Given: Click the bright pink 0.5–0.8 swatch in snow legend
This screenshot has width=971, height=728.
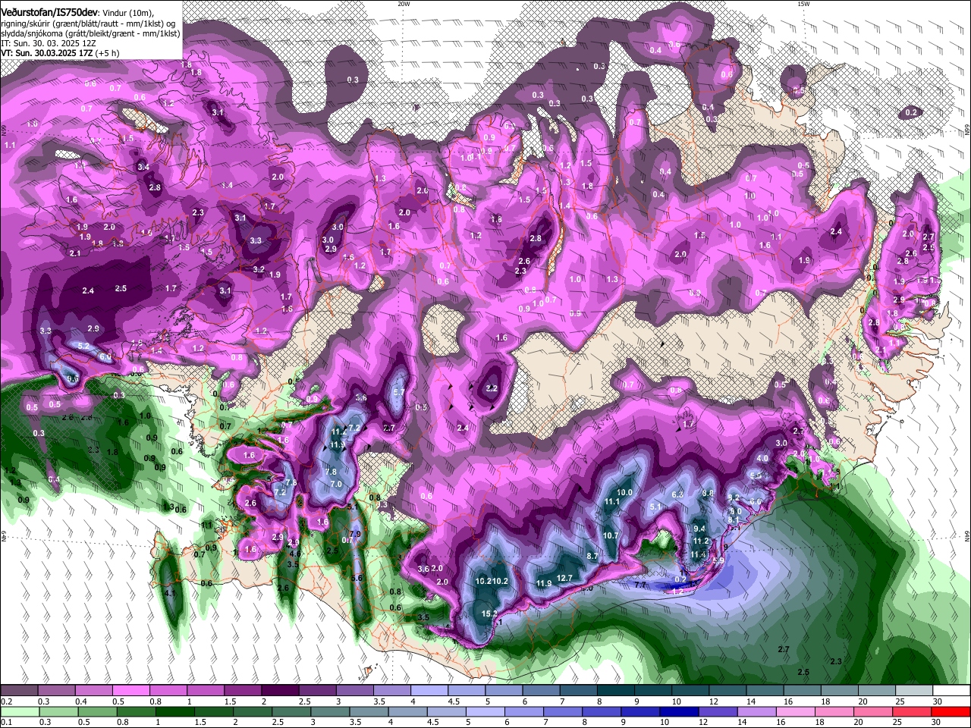Looking at the screenshot, I should [130, 691].
